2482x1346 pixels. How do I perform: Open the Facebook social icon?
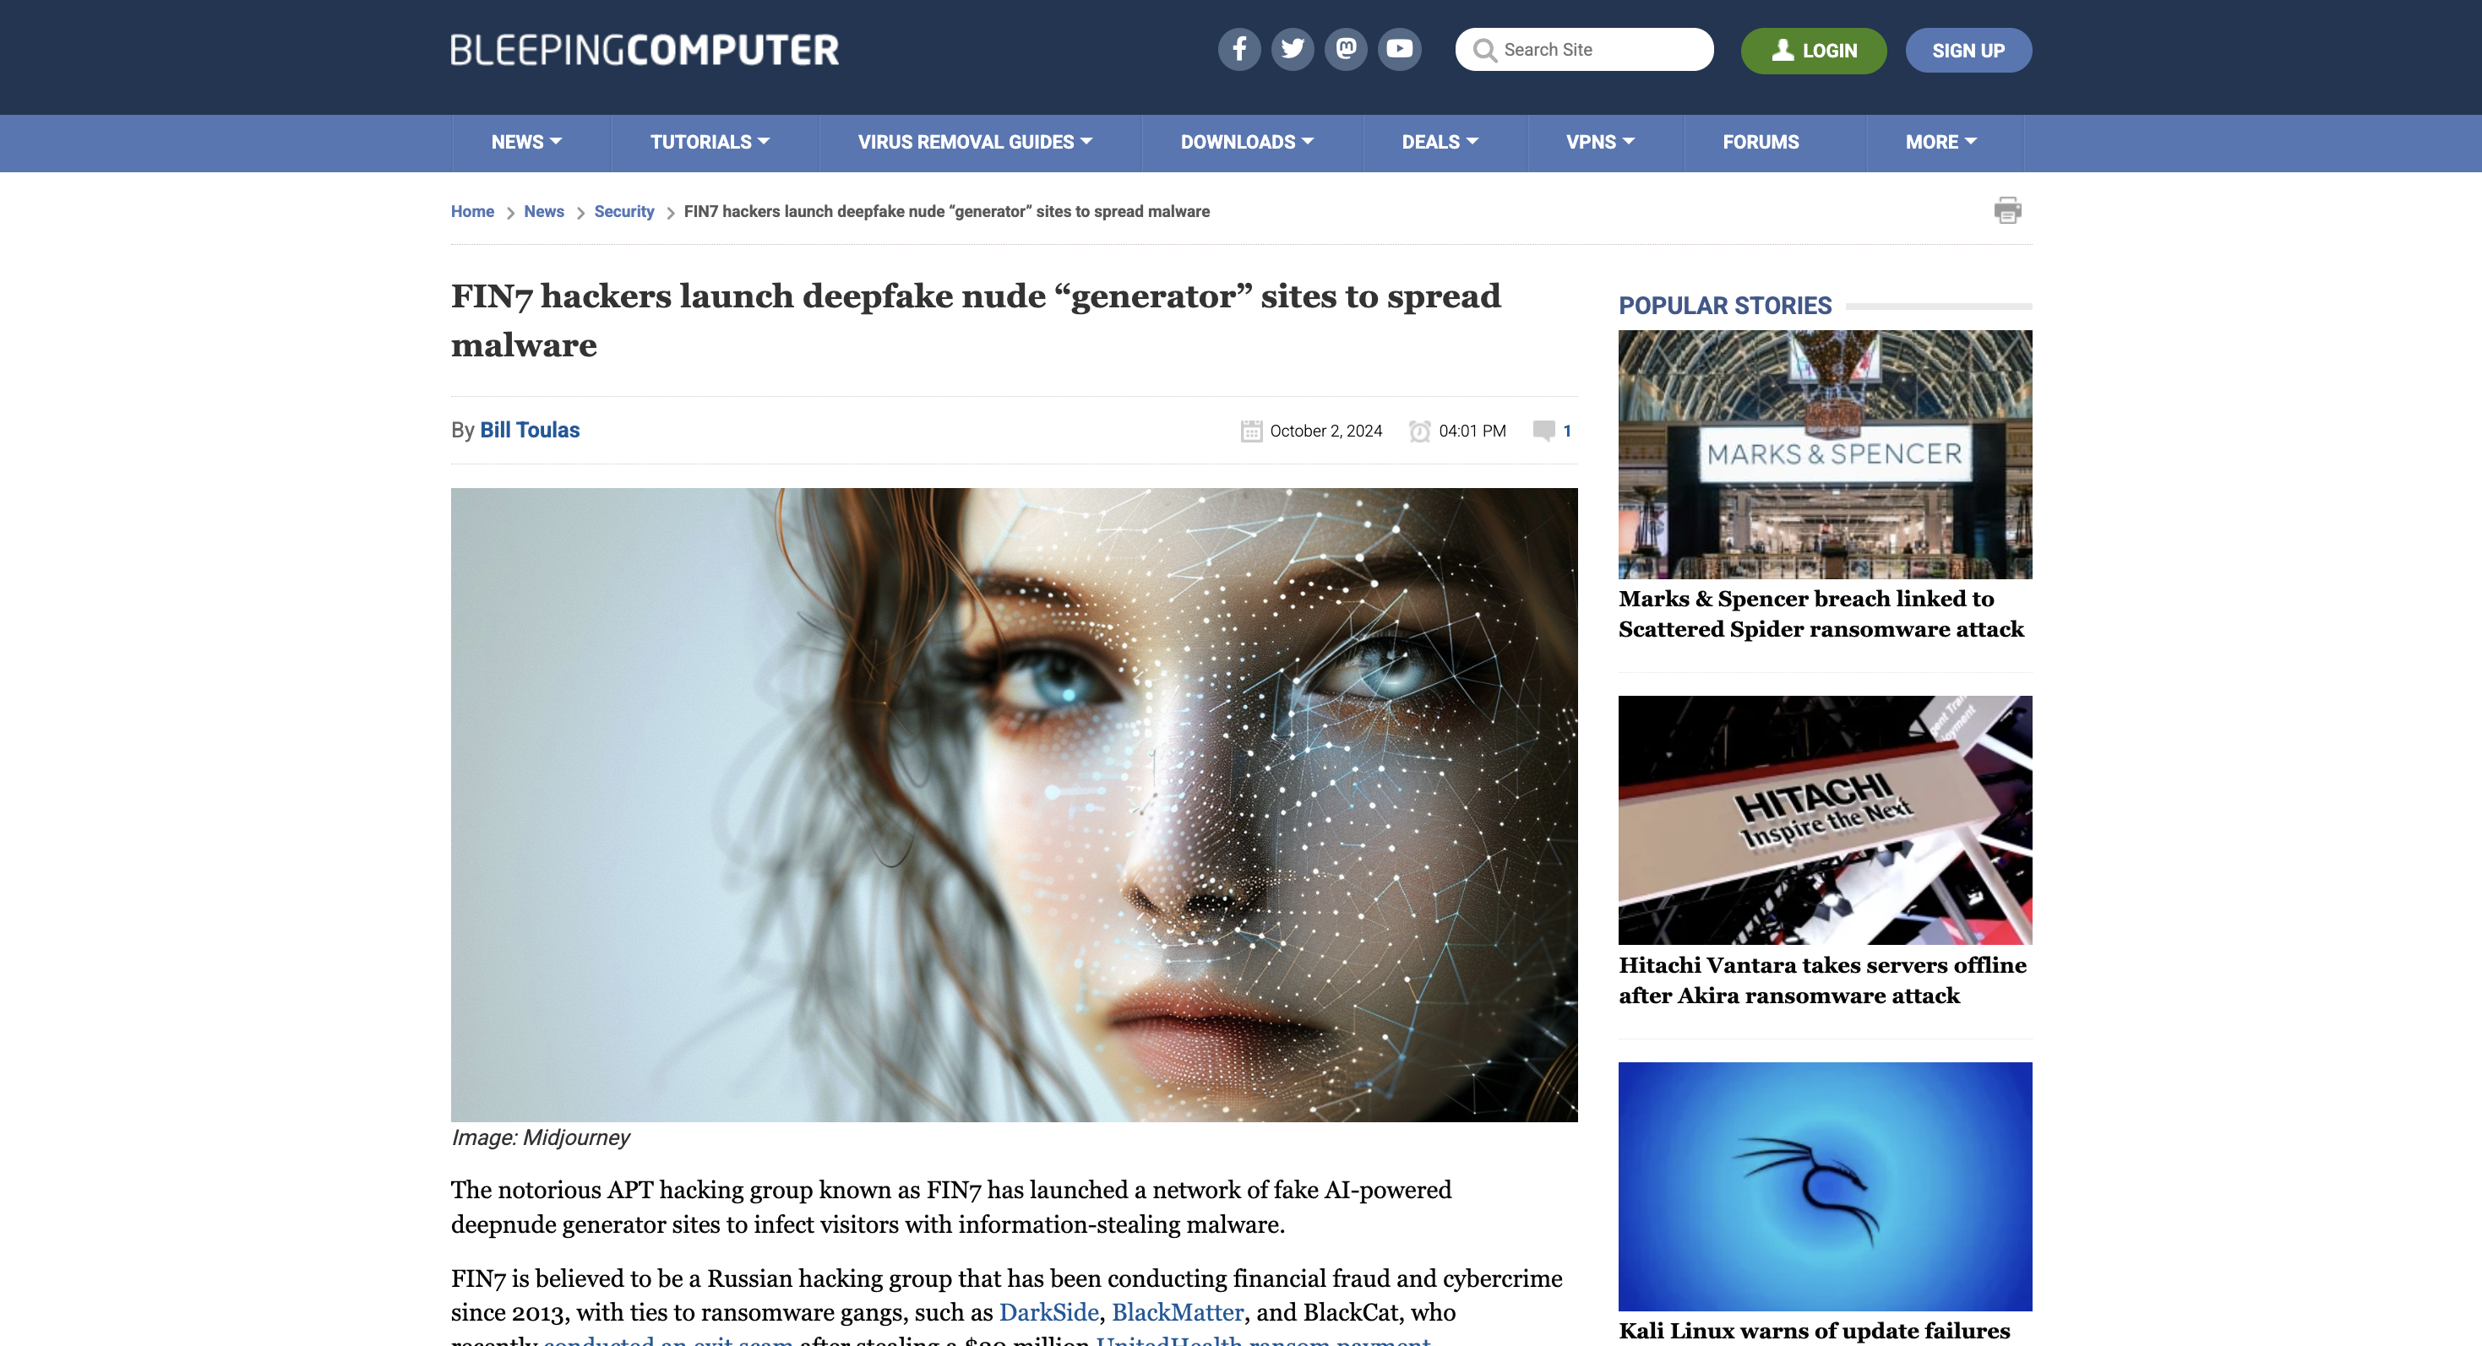pos(1239,49)
